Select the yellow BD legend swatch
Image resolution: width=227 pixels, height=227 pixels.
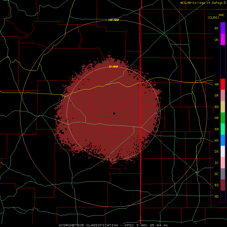coord(223,107)
